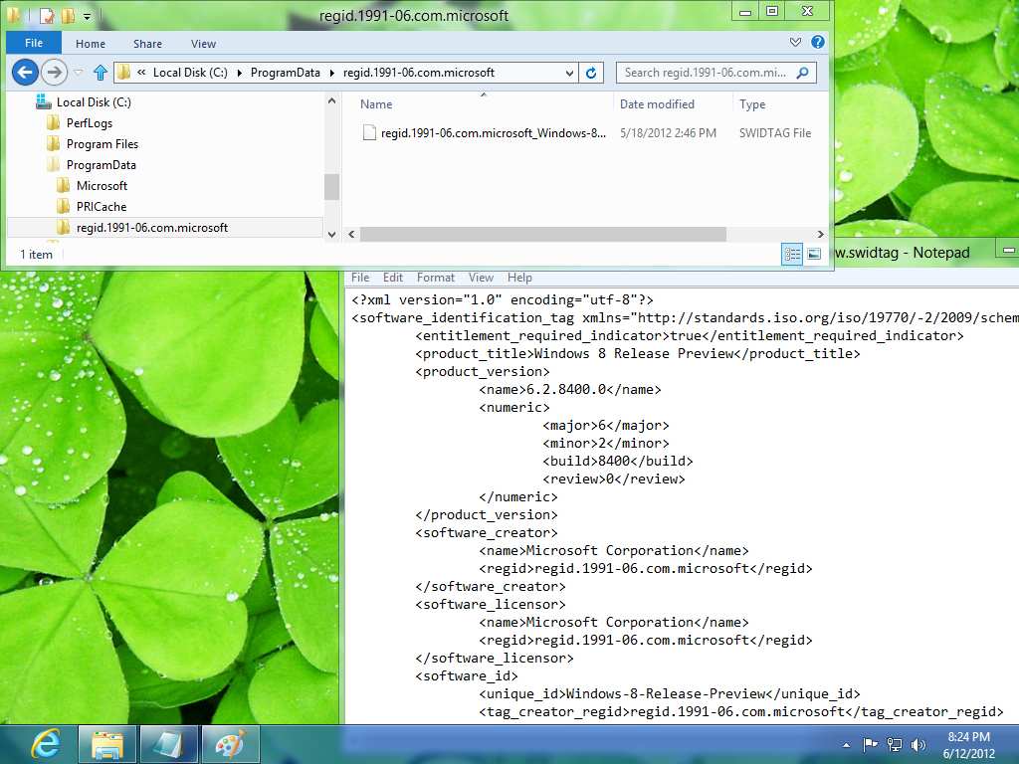Open Notepad File menu
Screen dimensions: 1019x764
point(360,278)
